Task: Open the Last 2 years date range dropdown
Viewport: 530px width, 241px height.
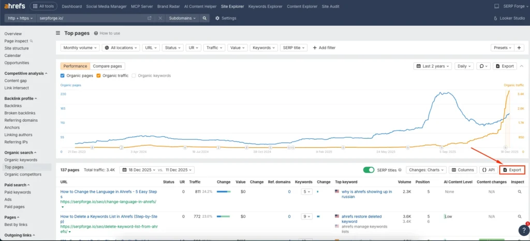Action: point(433,66)
